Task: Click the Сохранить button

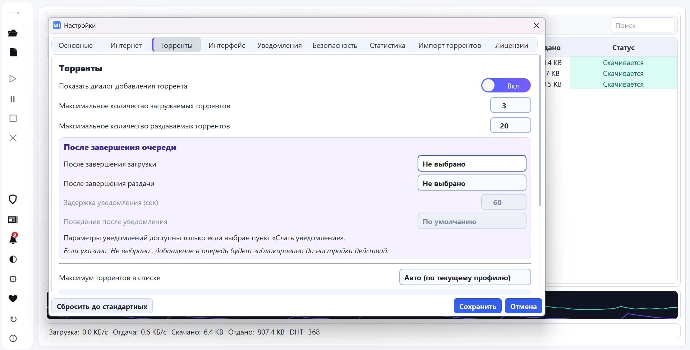Action: [478, 306]
